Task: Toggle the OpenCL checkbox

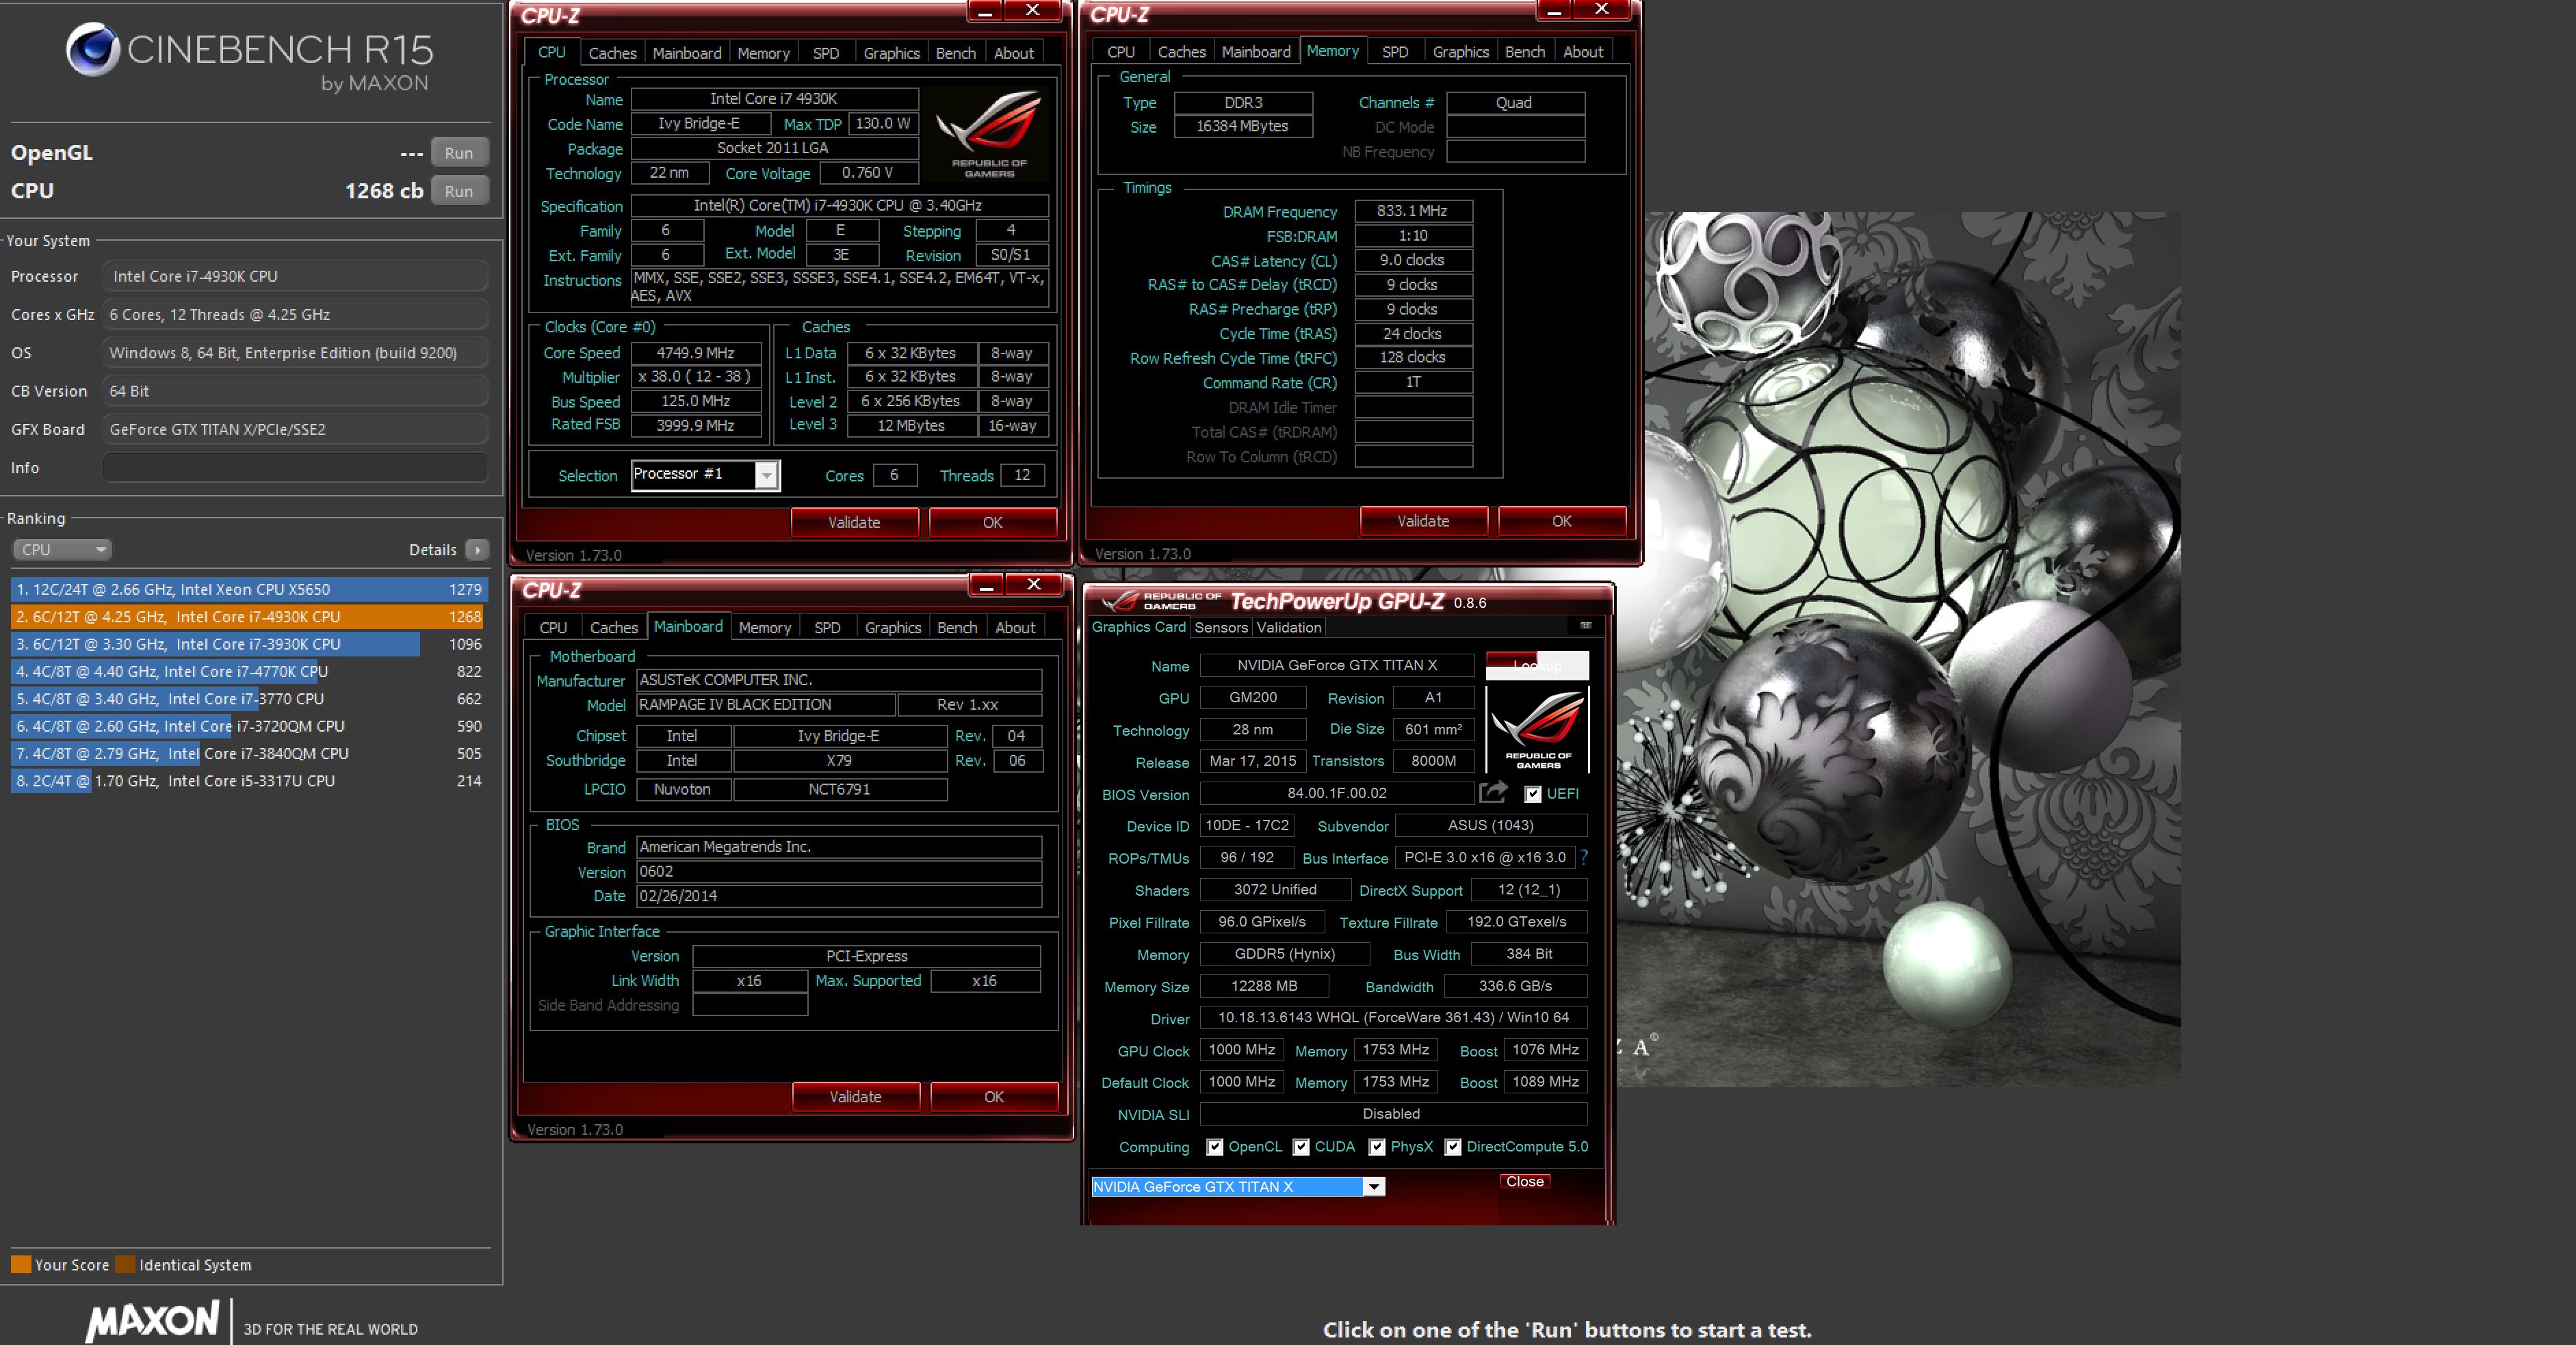Action: pyautogui.click(x=1214, y=1147)
